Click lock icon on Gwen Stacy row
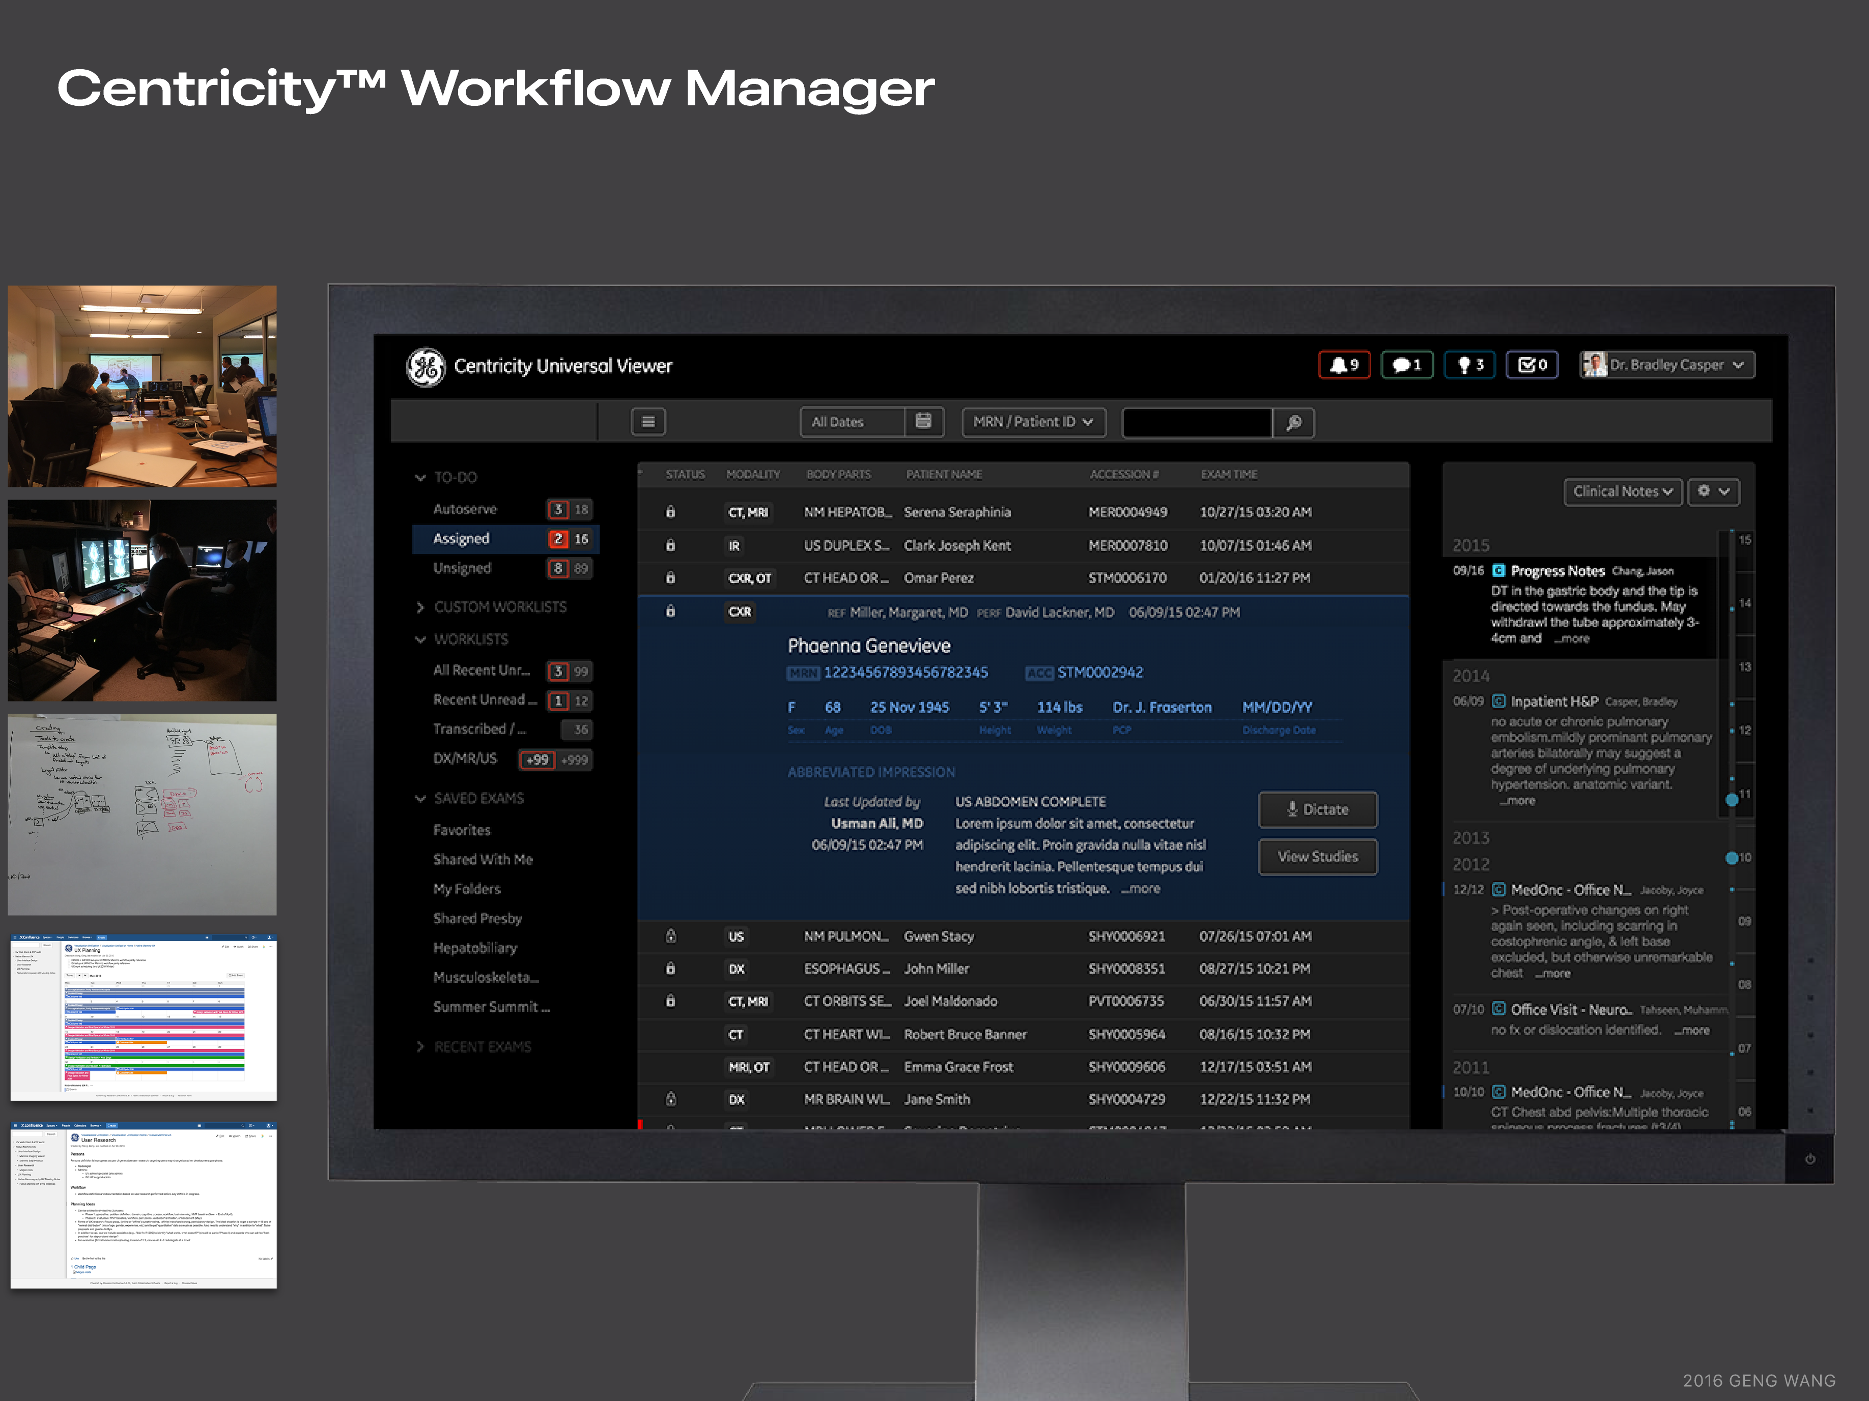1869x1401 pixels. (x=671, y=936)
